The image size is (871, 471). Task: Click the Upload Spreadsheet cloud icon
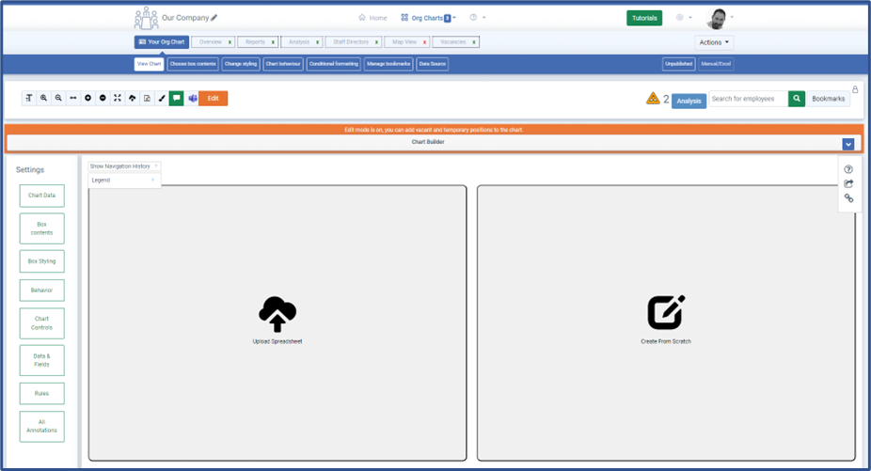[x=277, y=314]
